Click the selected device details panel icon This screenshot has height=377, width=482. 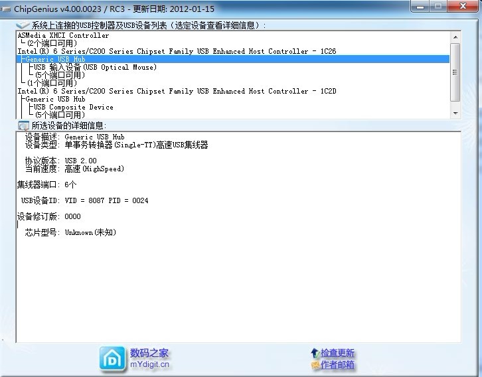23,125
